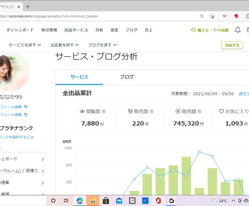Click the coconala.com address bar URL
Image resolution: width=249 pixels, height=206 pixels.
(x=49, y=16)
